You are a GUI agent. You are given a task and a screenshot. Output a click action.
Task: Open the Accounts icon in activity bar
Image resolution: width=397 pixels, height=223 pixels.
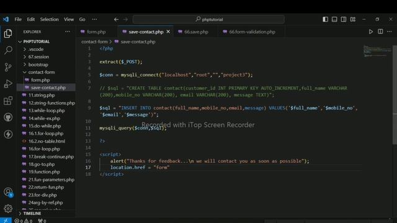8,192
